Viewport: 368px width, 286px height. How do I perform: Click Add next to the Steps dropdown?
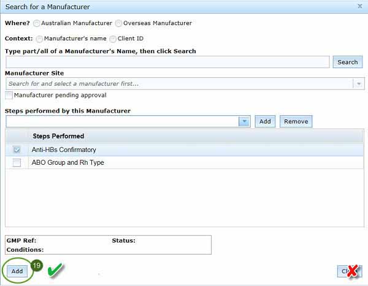pyautogui.click(x=265, y=121)
